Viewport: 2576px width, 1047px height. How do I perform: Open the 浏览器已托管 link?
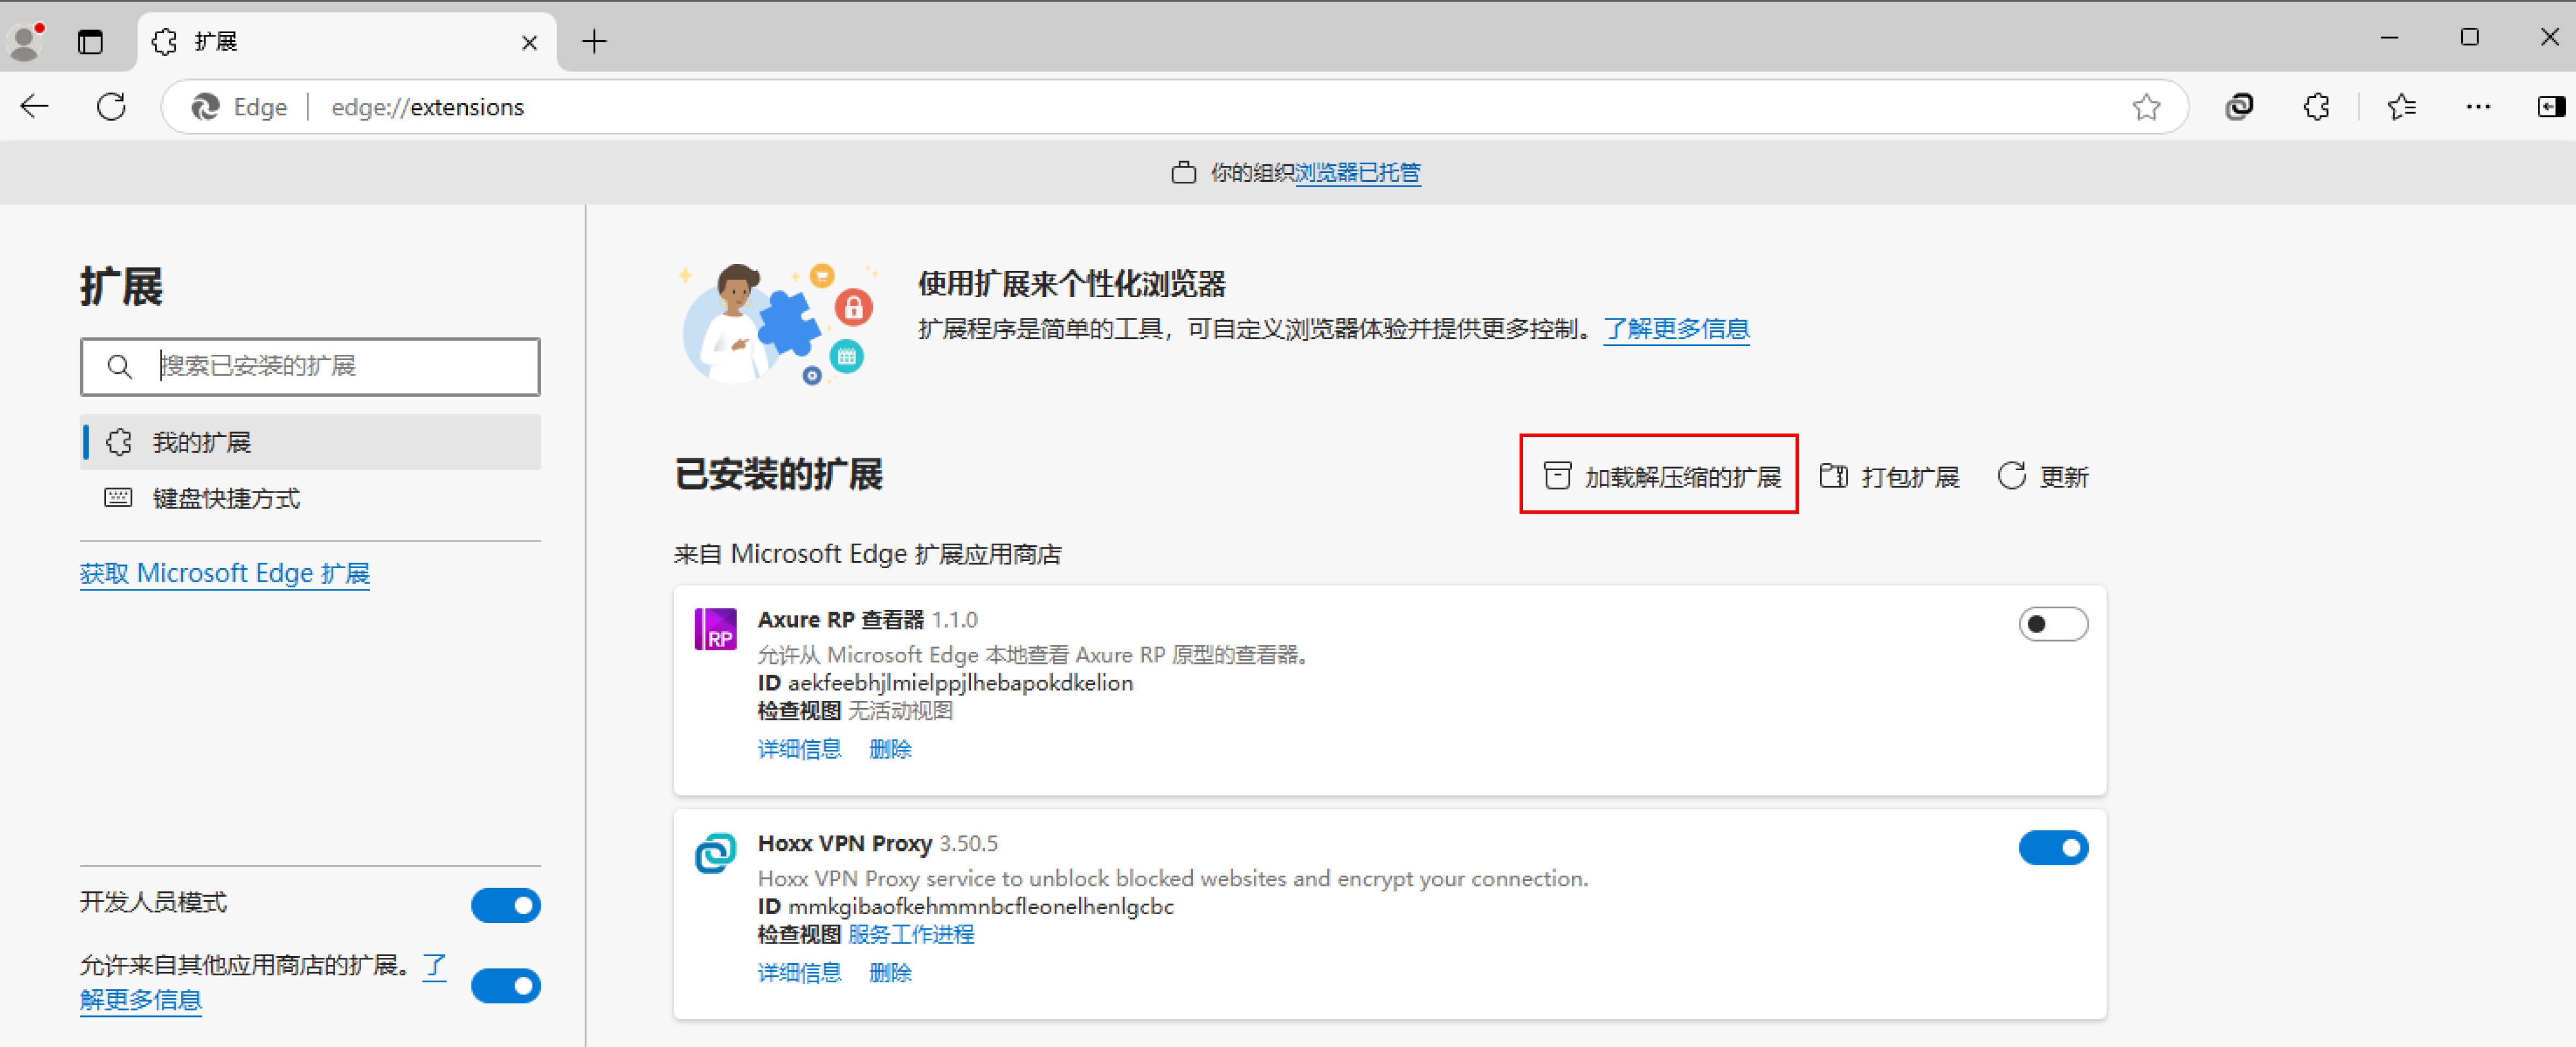[1357, 172]
